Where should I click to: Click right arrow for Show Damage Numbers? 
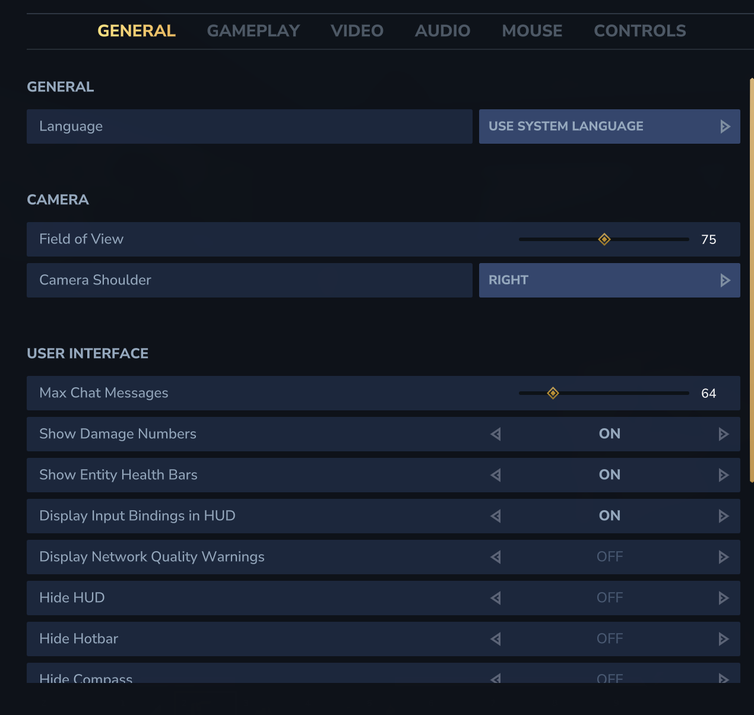coord(723,434)
